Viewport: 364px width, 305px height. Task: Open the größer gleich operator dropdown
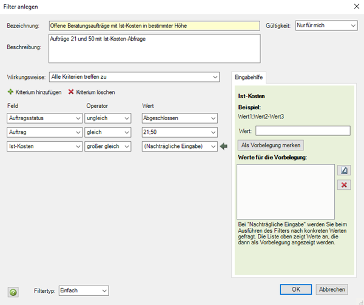[108, 146]
